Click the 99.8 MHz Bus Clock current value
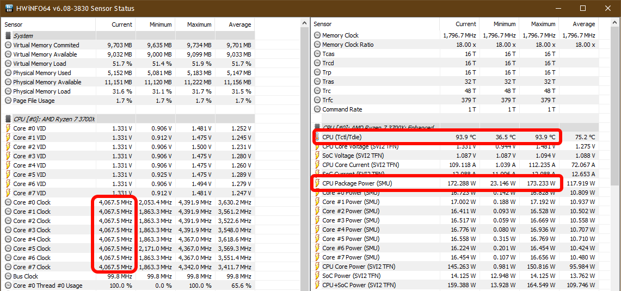The width and height of the screenshot is (621, 291). [x=120, y=276]
